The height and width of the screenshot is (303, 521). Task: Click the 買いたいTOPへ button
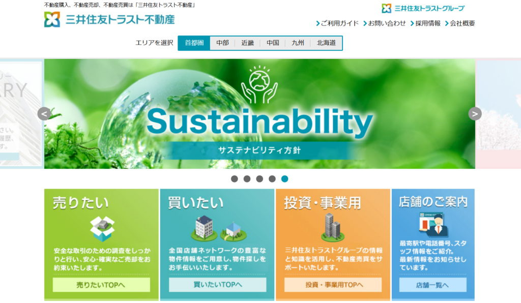coord(218,285)
